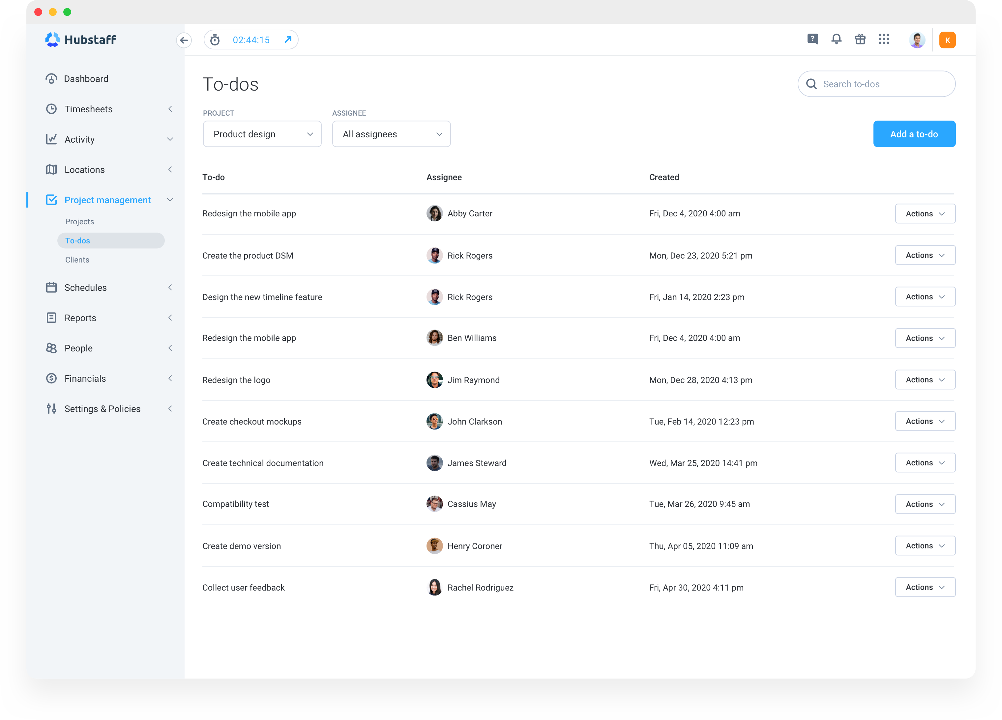The height and width of the screenshot is (720, 1002).
Task: Open the Product design project dropdown
Action: click(262, 134)
